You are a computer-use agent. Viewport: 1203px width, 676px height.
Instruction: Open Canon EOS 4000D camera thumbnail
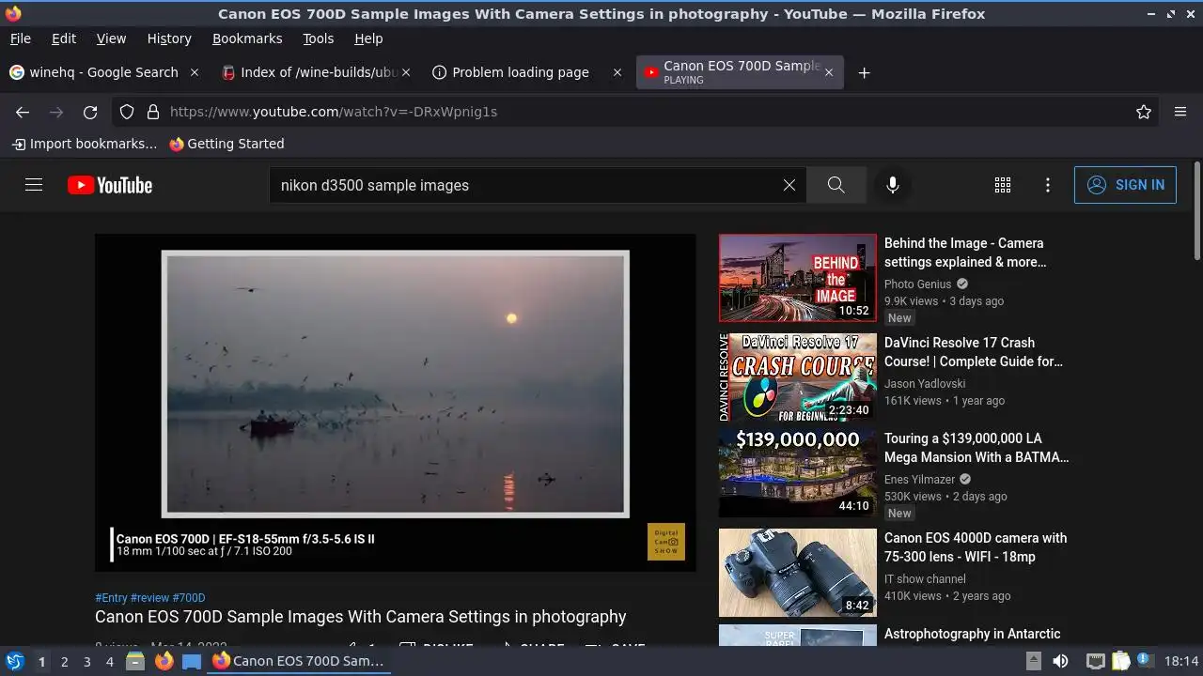pyautogui.click(x=798, y=573)
